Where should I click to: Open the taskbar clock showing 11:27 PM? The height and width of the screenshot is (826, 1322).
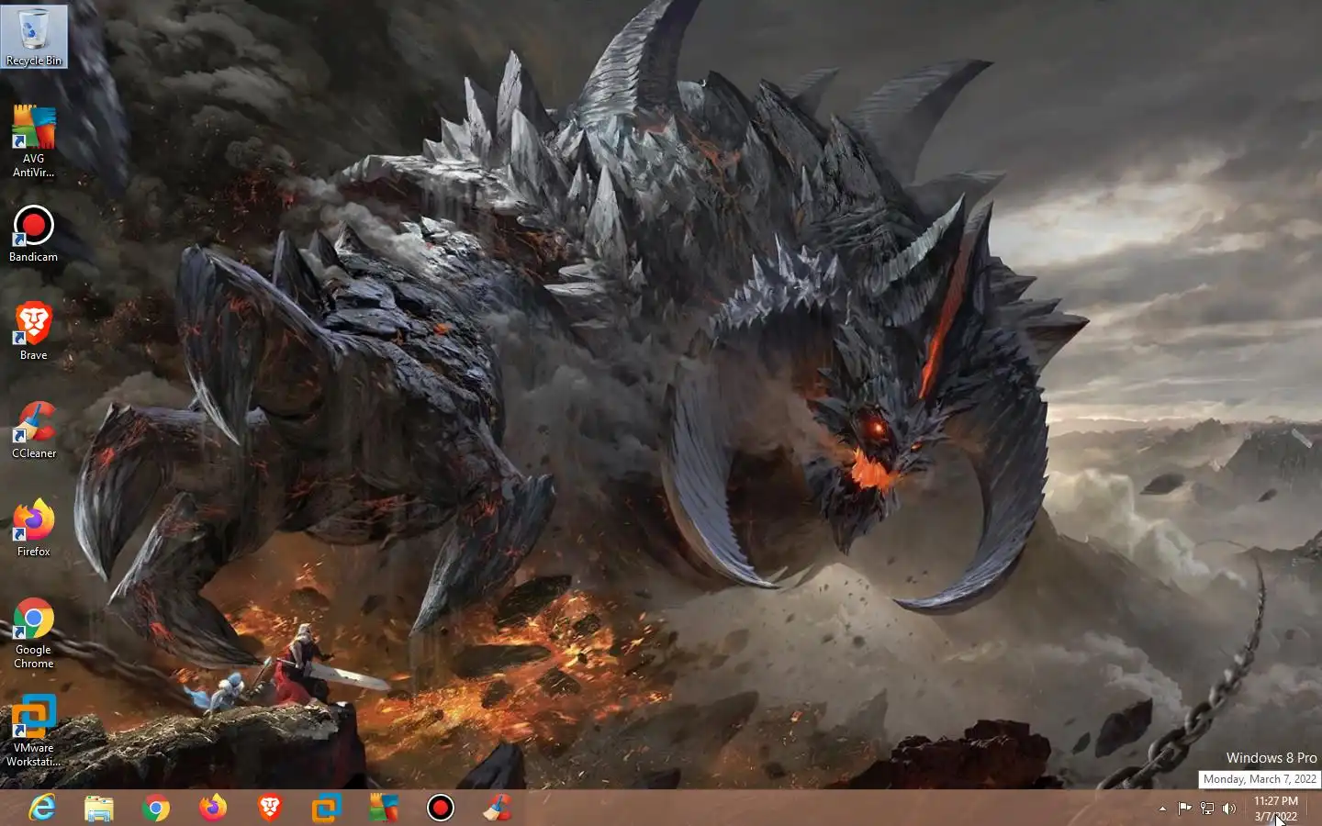[1275, 809]
